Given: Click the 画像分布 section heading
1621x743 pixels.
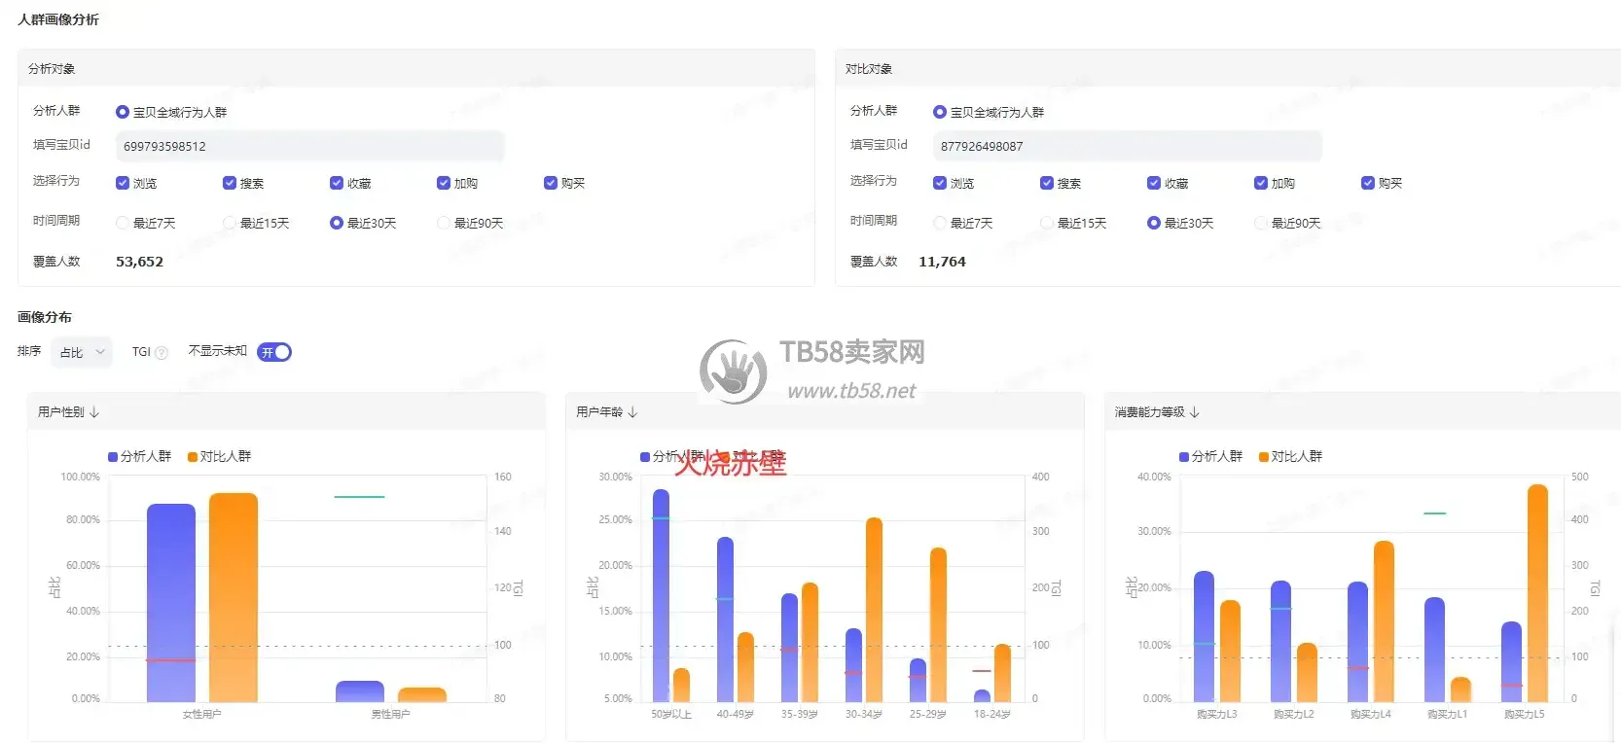Looking at the screenshot, I should coord(45,317).
